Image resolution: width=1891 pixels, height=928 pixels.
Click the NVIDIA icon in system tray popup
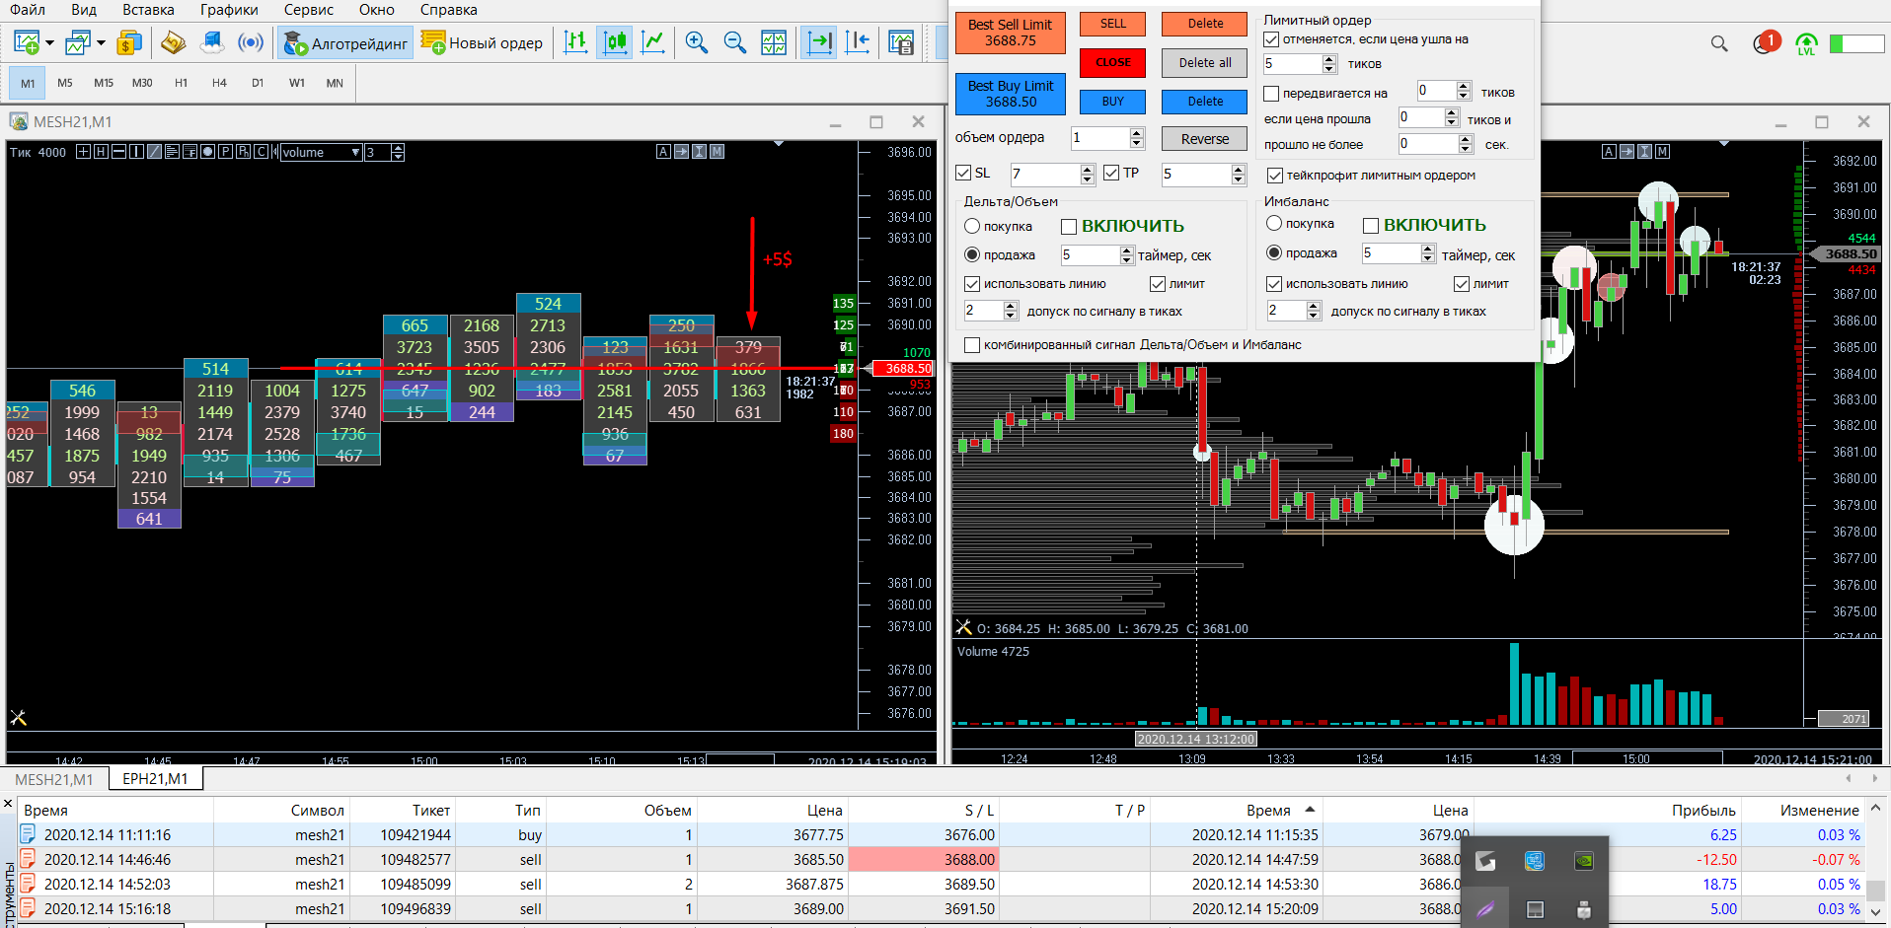pos(1583,861)
